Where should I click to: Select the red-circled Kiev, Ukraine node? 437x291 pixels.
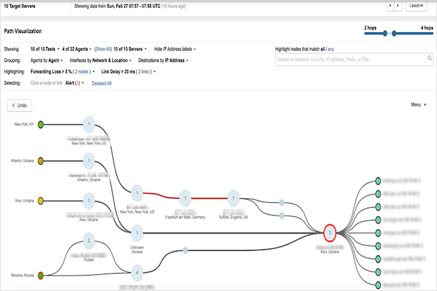coord(329,233)
